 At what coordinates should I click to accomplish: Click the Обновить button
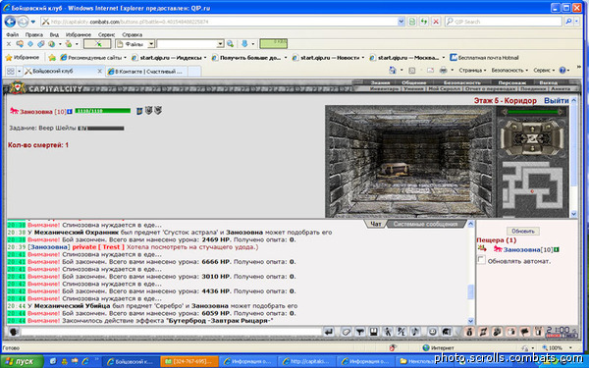[523, 232]
